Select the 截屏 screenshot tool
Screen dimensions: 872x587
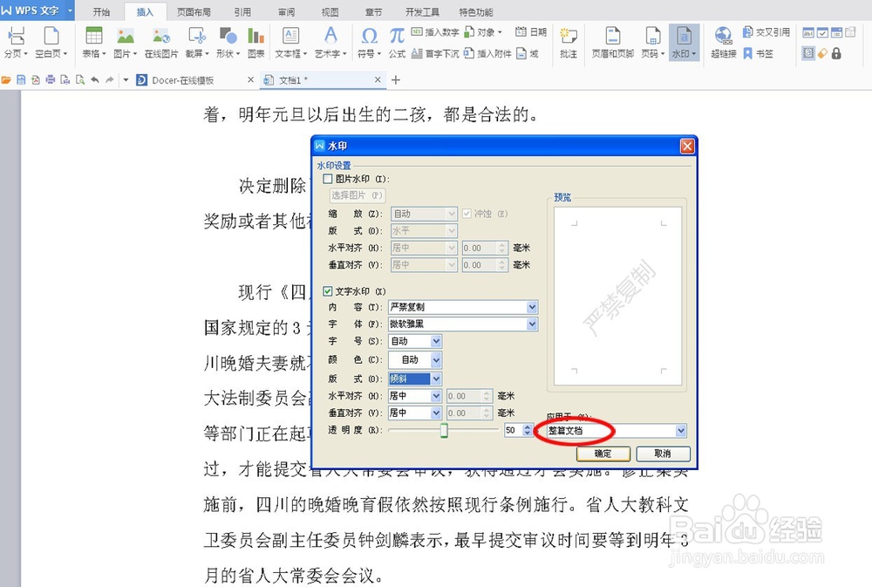click(196, 41)
